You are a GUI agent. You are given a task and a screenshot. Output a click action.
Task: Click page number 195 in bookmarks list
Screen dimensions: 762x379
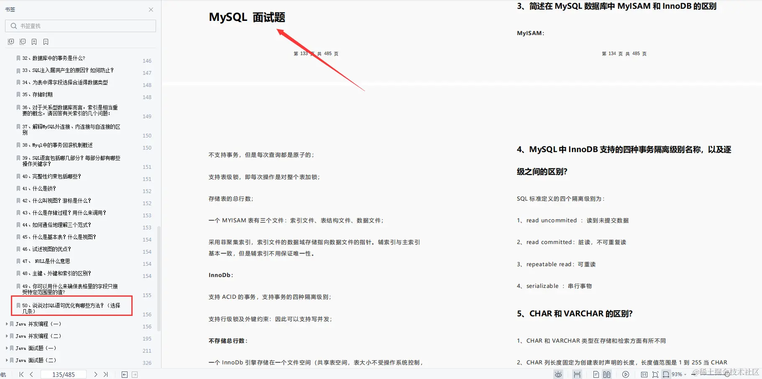pos(147,339)
